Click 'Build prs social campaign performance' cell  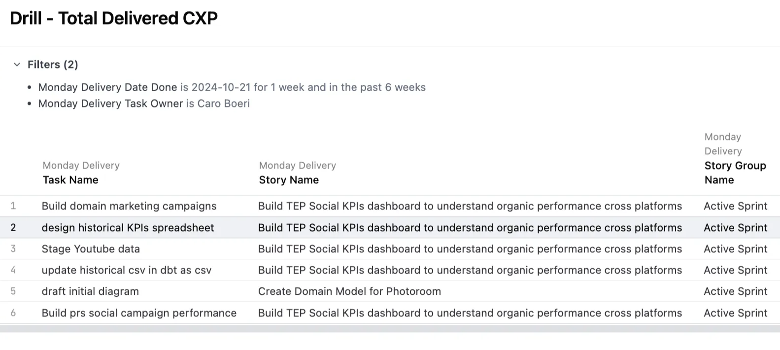pos(139,313)
